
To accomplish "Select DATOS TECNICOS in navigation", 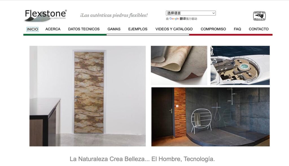I will click(x=84, y=29).
